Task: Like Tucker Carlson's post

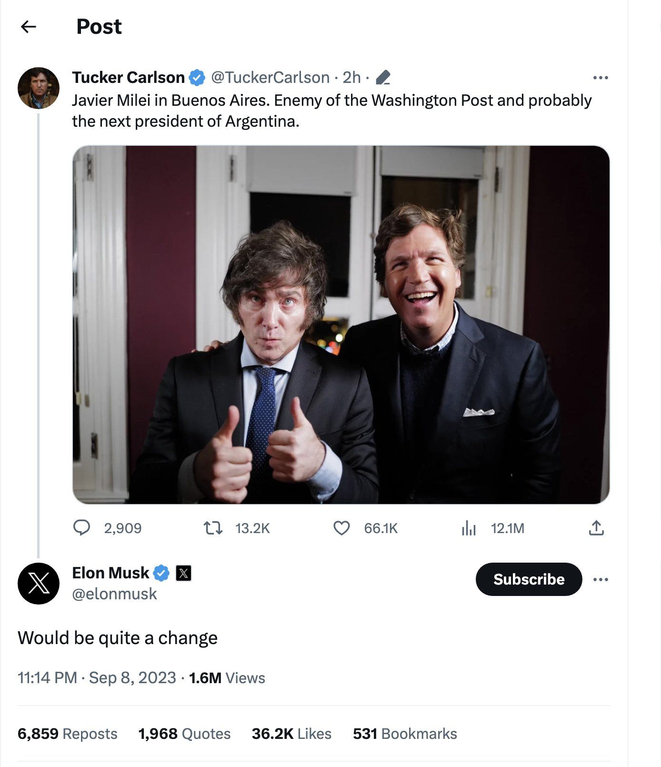Action: (x=341, y=528)
